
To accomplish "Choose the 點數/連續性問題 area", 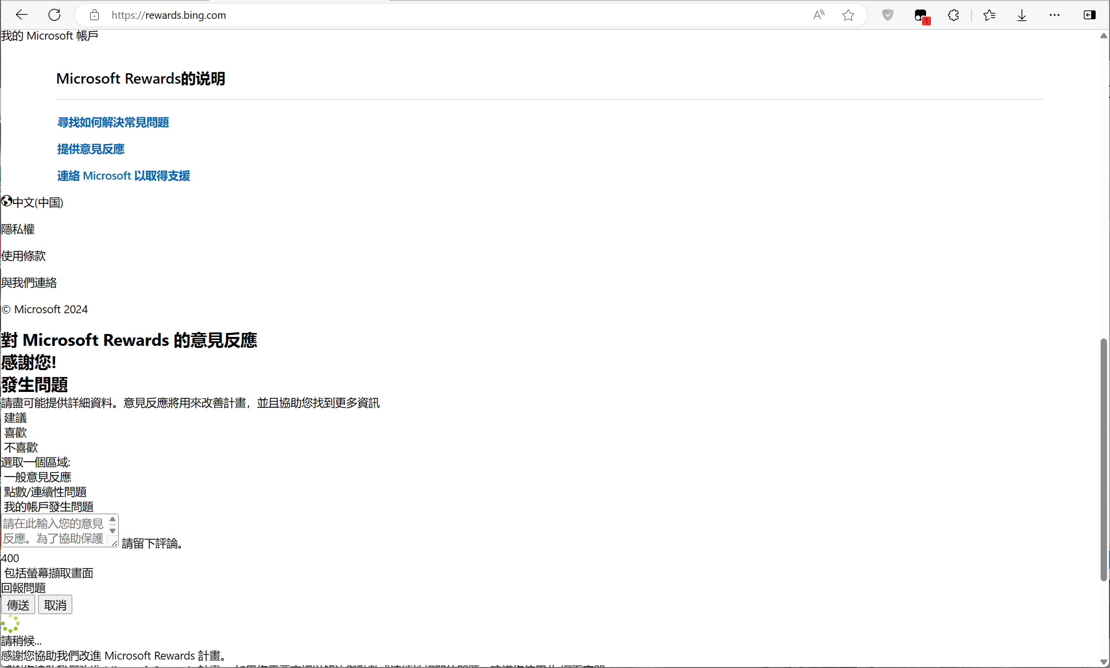I will (45, 492).
